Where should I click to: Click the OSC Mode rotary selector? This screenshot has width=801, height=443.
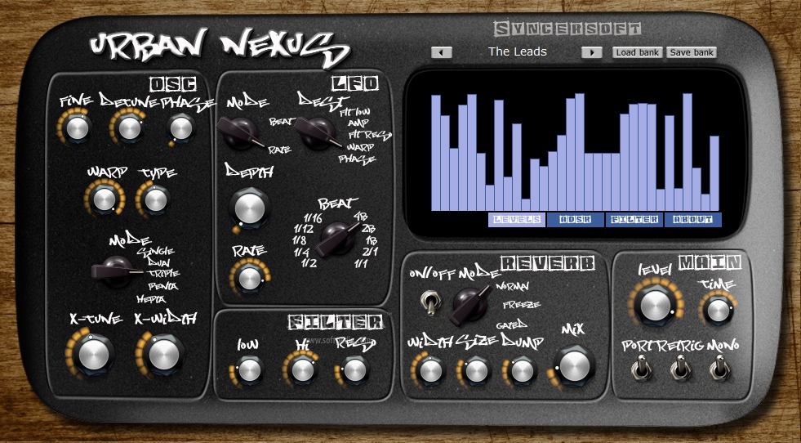click(x=117, y=271)
